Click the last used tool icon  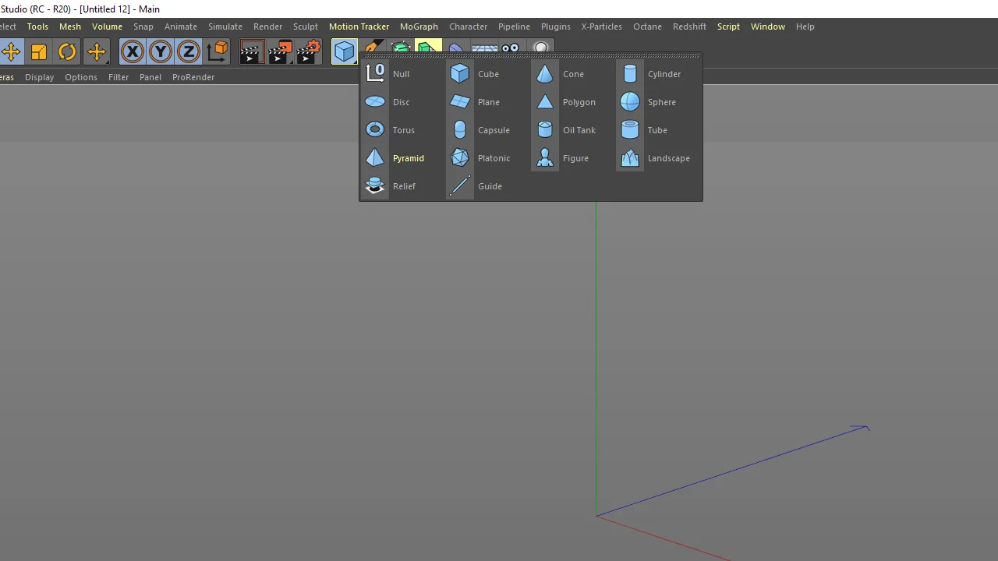click(97, 52)
